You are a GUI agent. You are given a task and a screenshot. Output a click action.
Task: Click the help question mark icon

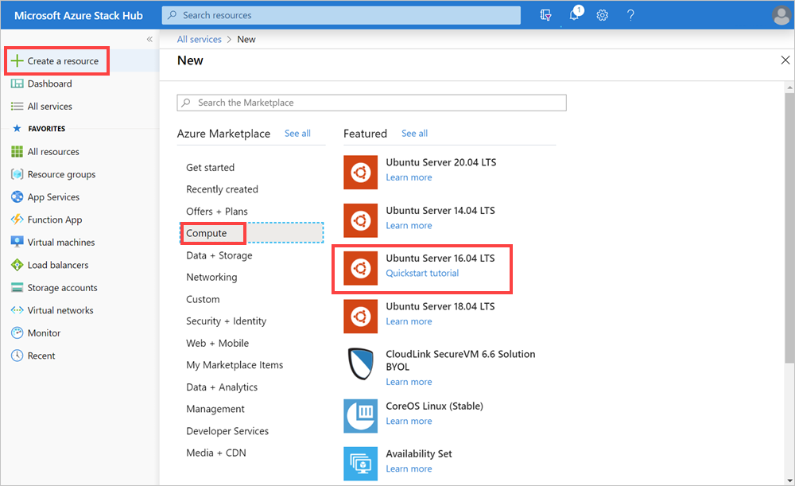(x=630, y=15)
